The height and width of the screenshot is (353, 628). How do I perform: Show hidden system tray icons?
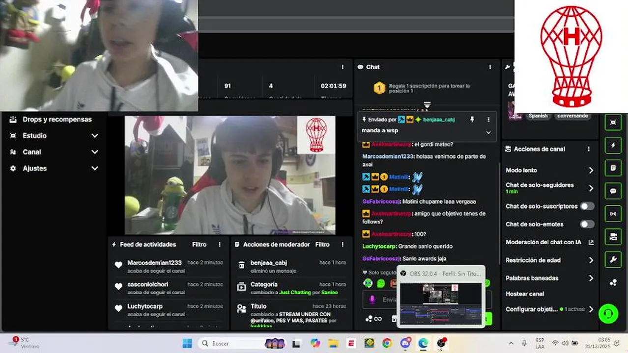[x=511, y=343]
